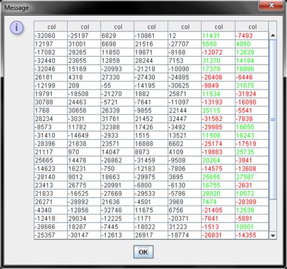Image resolution: width=287 pixels, height=269 pixels.
Task: Click the information icon in dialog
Action: click(16, 27)
